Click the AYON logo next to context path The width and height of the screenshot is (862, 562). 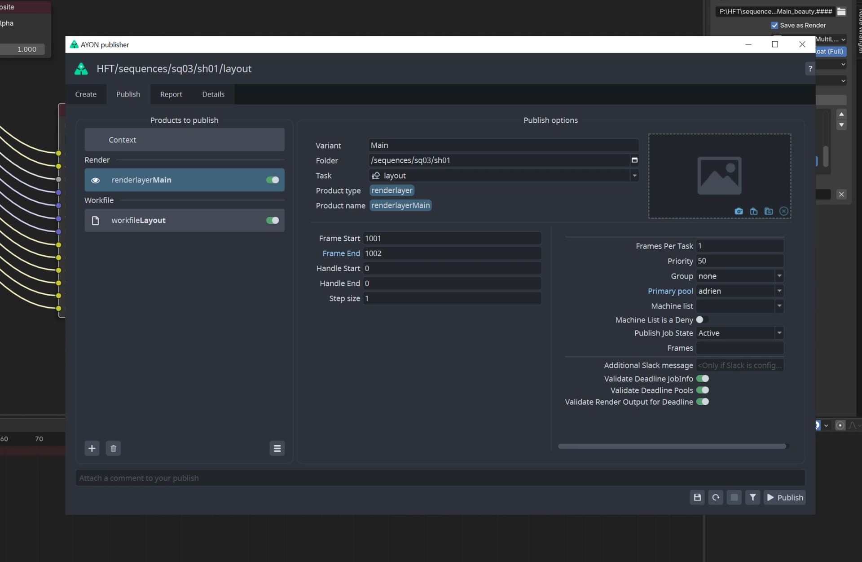81,69
